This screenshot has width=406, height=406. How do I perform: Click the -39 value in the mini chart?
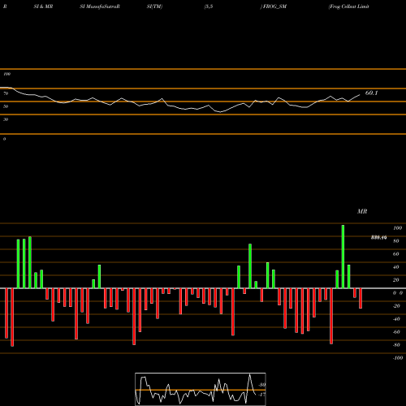(x=261, y=385)
